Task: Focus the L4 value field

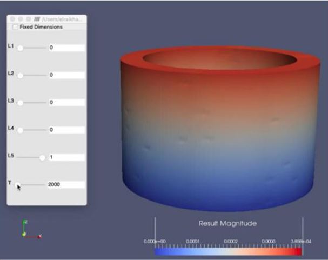Action: [66, 130]
